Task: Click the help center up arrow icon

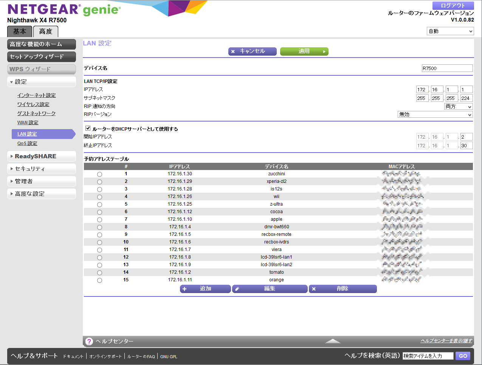Action: click(x=333, y=341)
